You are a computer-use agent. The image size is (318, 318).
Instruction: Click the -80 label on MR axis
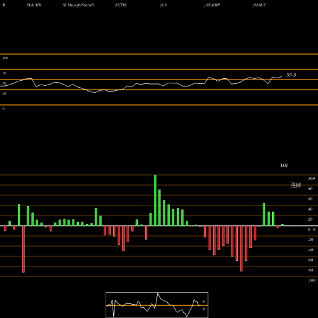pyautogui.click(x=310, y=270)
